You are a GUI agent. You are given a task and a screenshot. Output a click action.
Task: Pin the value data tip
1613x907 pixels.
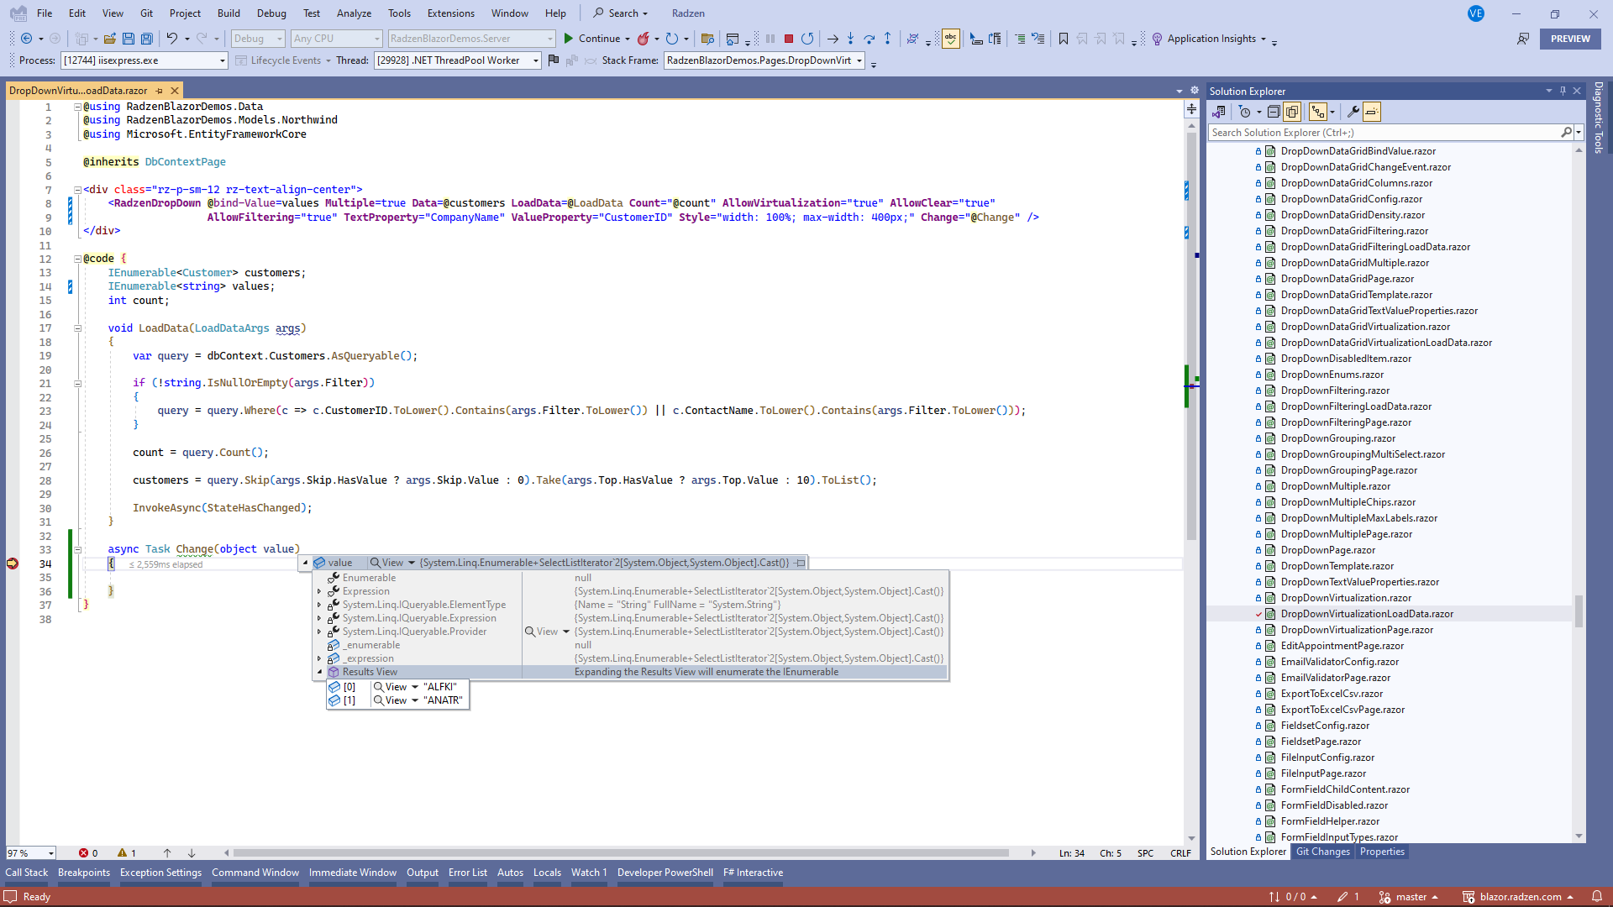[799, 563]
